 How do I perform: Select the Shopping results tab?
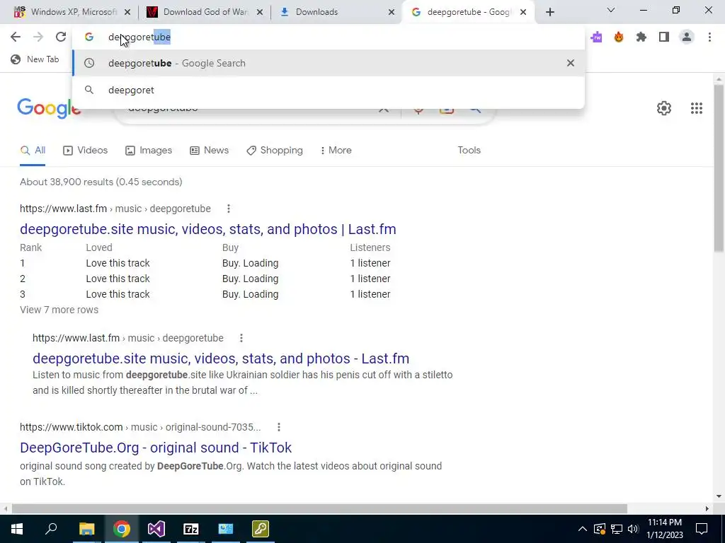tap(274, 150)
